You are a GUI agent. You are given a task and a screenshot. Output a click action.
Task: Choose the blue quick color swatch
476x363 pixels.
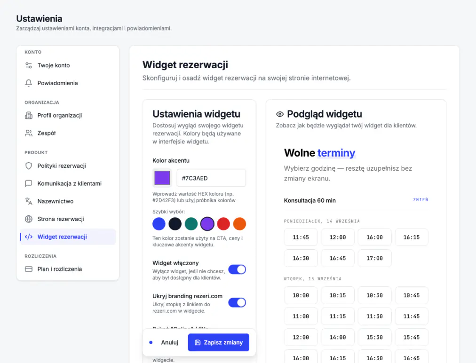[x=159, y=224]
